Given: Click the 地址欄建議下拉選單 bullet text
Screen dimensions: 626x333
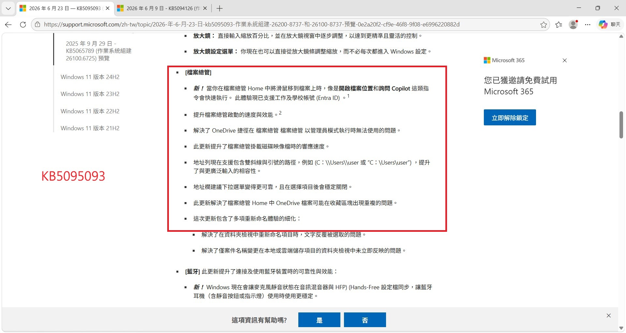Looking at the screenshot, I should point(273,187).
